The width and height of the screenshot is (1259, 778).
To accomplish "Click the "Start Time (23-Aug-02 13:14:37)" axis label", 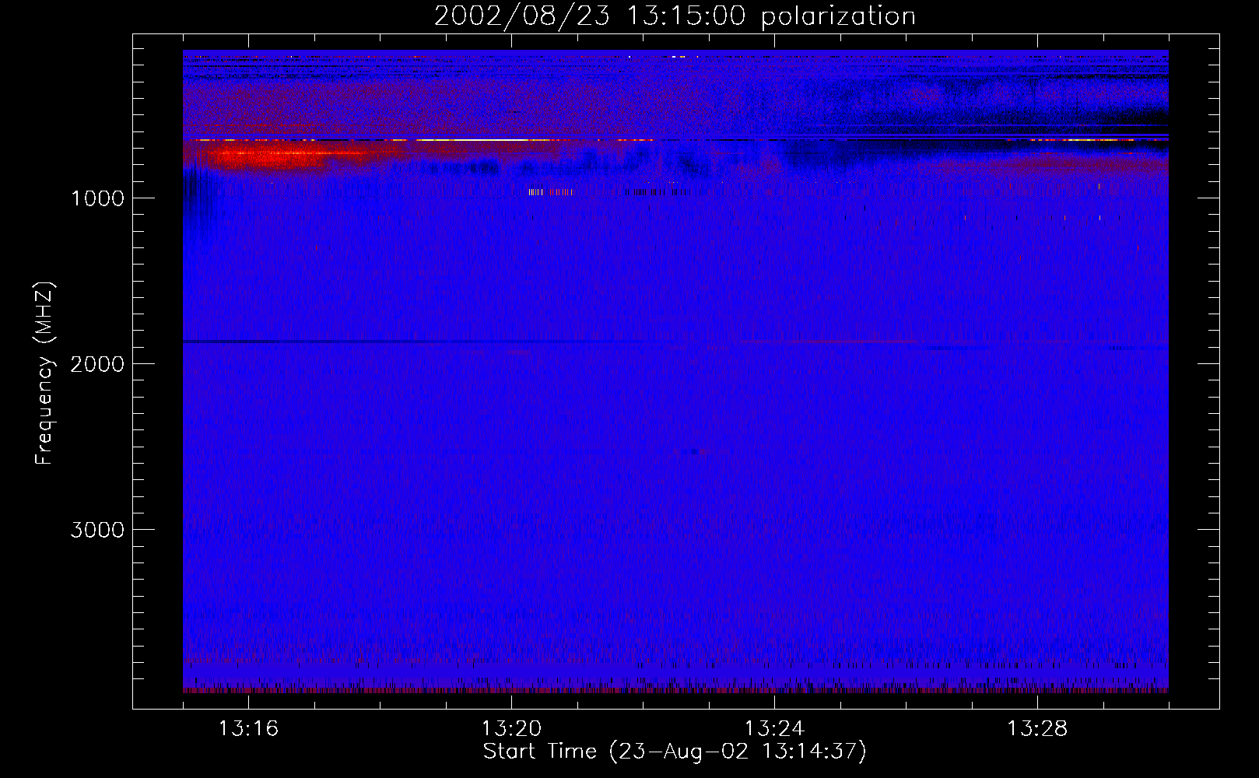I will [675, 752].
